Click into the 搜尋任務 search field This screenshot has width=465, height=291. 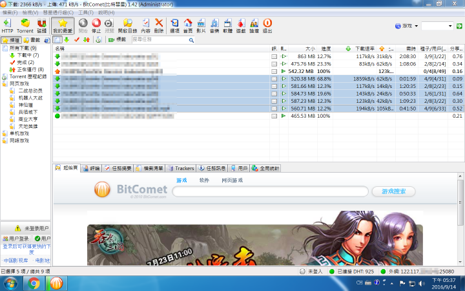point(160,39)
